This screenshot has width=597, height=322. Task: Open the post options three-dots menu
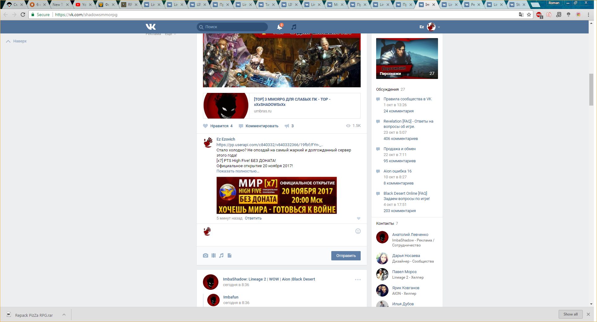click(x=358, y=280)
